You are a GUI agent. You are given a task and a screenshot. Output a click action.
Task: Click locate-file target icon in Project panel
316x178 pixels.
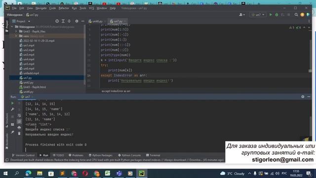(57, 21)
